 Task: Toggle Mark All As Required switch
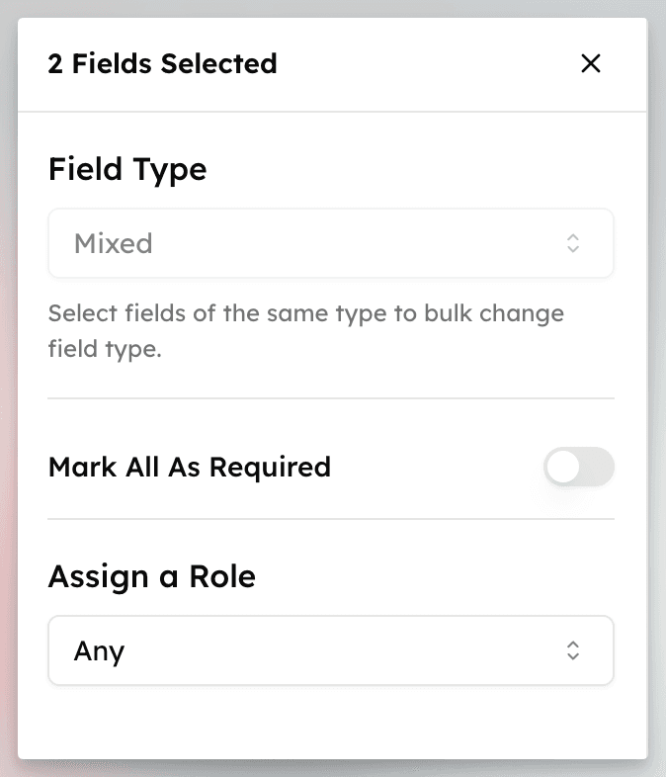click(578, 468)
